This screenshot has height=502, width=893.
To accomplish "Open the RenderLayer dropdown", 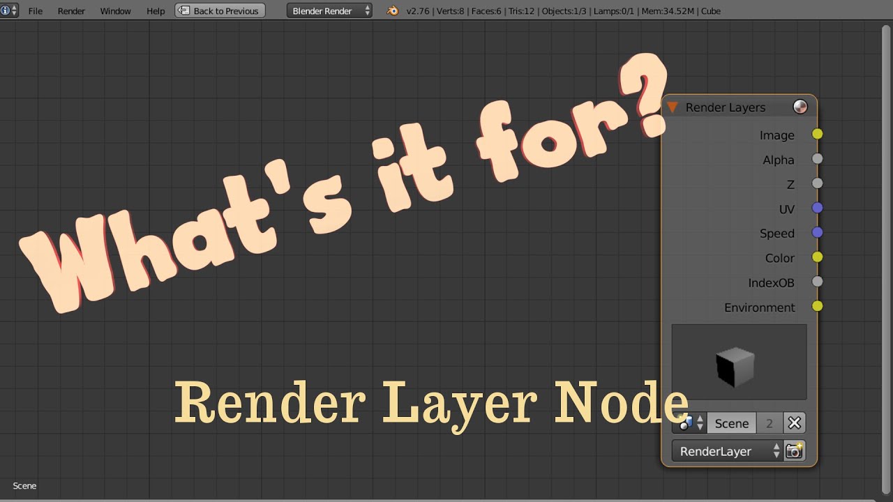I will [x=727, y=451].
